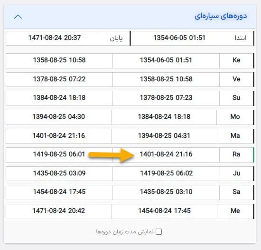Click Ju start date 1419-08-25 06:02
This screenshot has width=261, height=250.
point(167,173)
